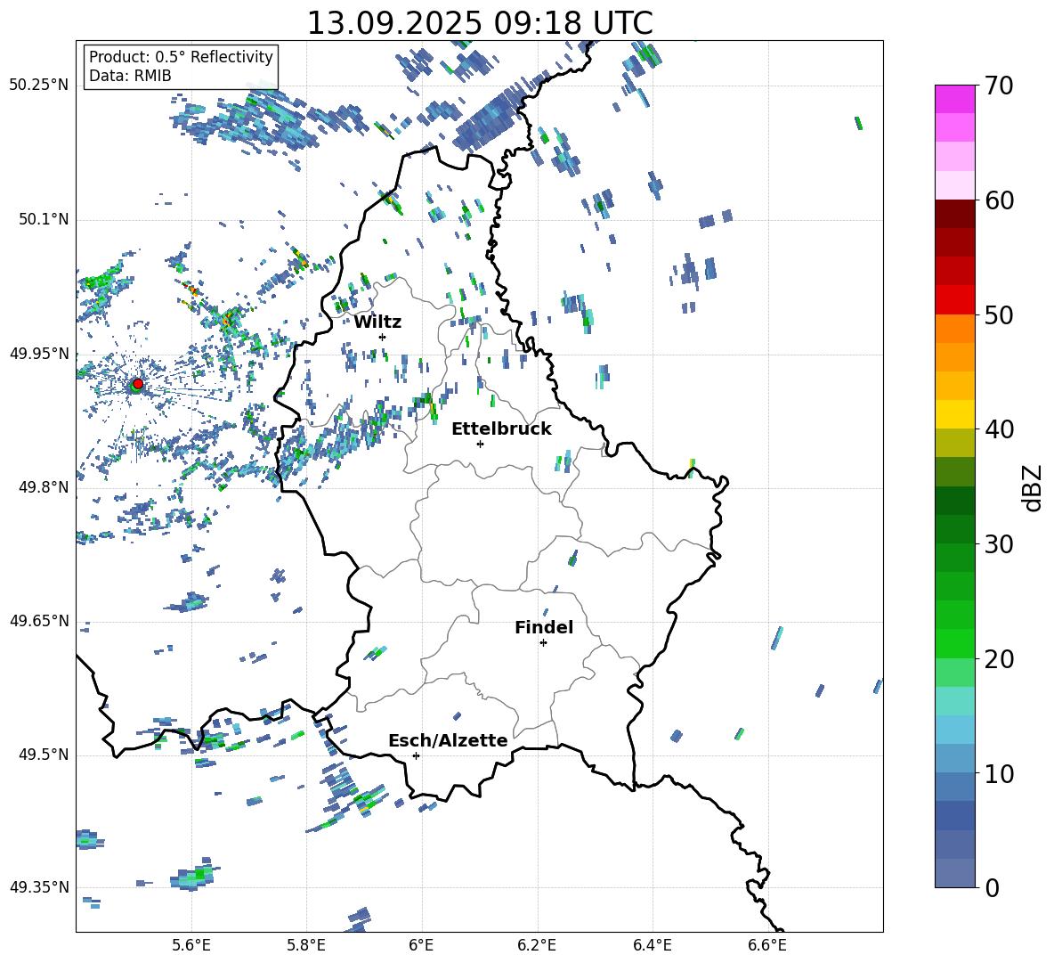This screenshot has height=963, width=1054.
Task: Click the Ettelbruck station cross marker
Action: [480, 444]
